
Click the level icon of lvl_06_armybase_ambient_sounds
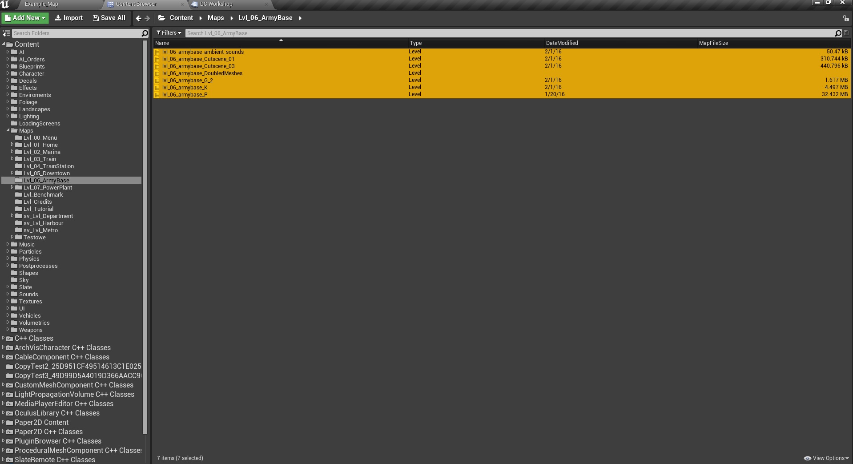click(x=157, y=52)
